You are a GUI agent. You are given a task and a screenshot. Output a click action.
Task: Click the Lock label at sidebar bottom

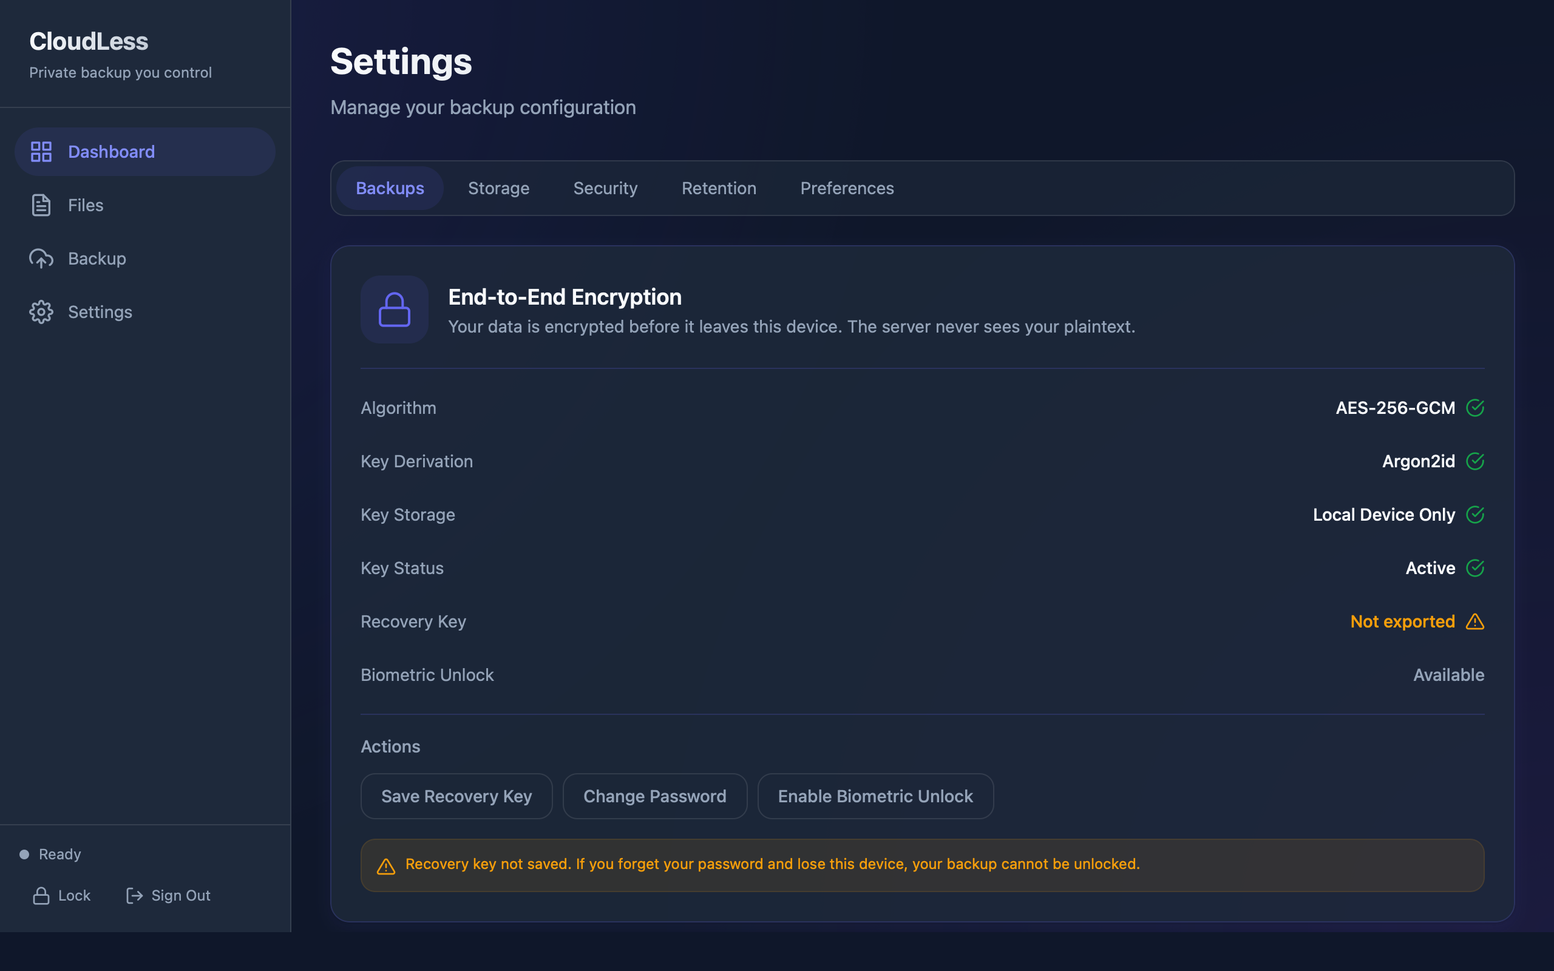tap(75, 895)
